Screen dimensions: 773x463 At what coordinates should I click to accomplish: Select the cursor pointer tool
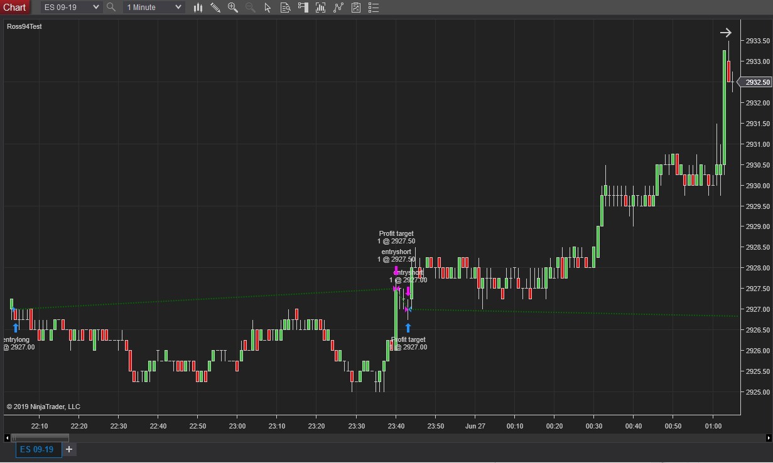coord(268,8)
